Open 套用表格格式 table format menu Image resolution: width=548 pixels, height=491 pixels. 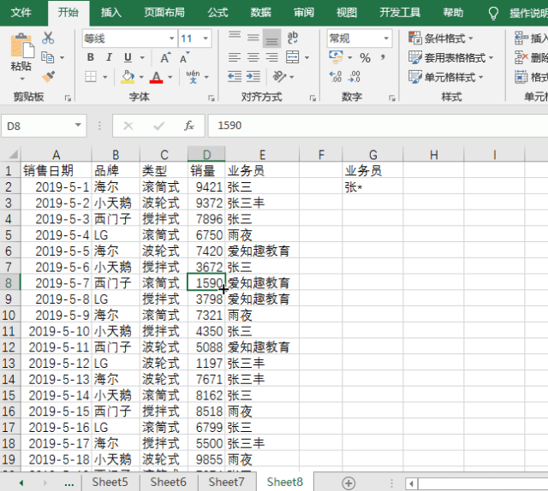click(451, 57)
